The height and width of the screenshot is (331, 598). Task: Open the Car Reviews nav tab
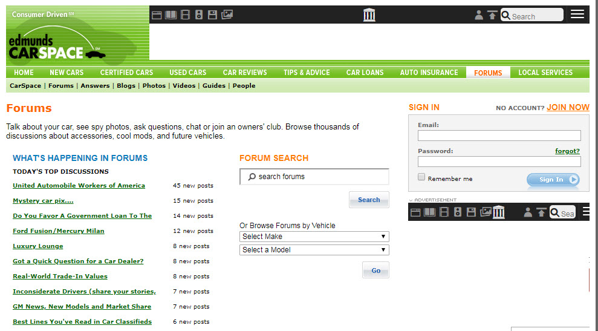pyautogui.click(x=245, y=72)
